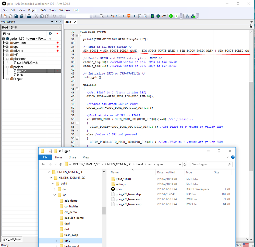Screen dimensions: 255x247
Task: Click the gpio_k70_tower workspace tab at bottom
Action: [12, 239]
